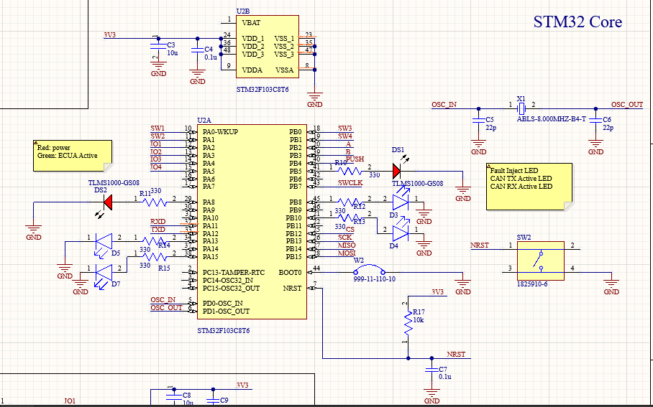653x407 pixels.
Task: Select the 999-11-110-10 jumper part text
Action: pyautogui.click(x=375, y=279)
